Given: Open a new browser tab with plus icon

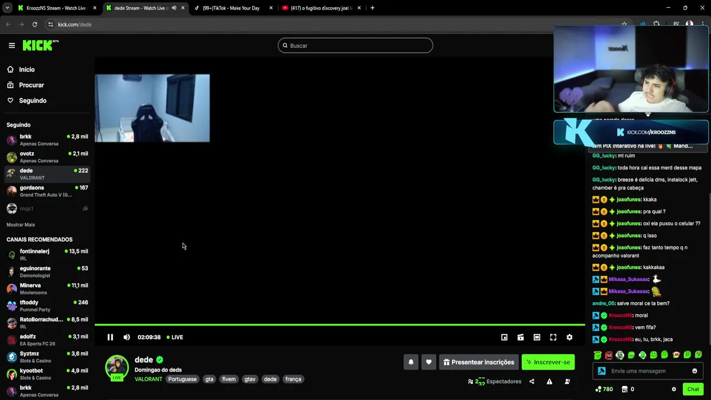Looking at the screenshot, I should pos(372,8).
